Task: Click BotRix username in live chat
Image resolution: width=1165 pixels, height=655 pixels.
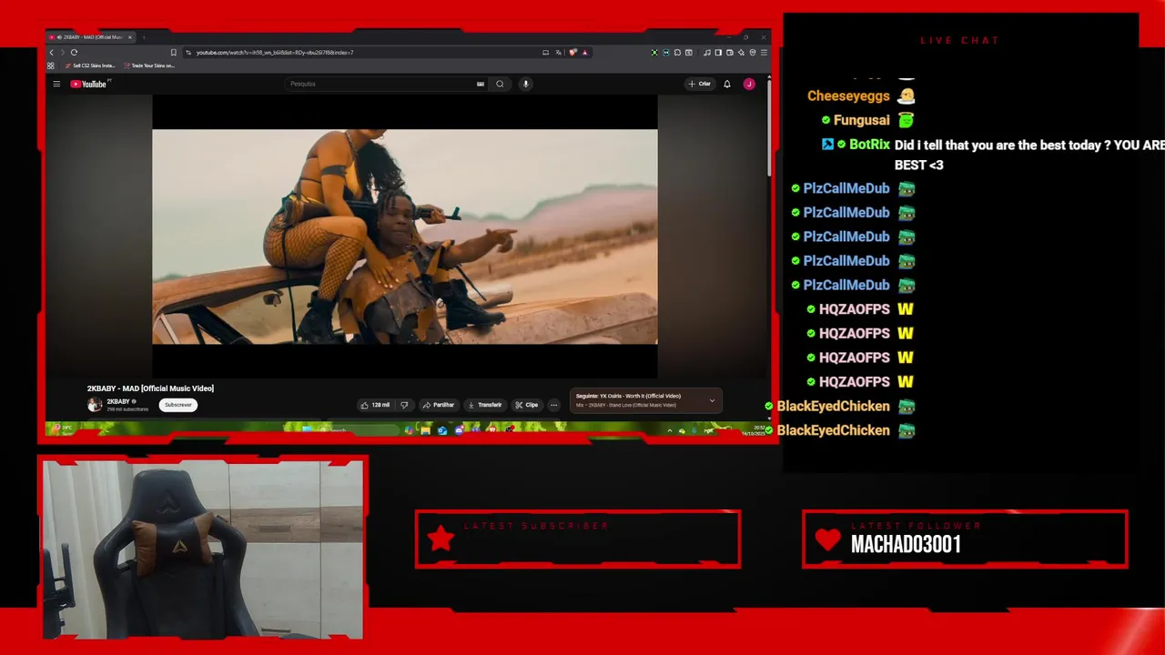Action: [x=869, y=145]
